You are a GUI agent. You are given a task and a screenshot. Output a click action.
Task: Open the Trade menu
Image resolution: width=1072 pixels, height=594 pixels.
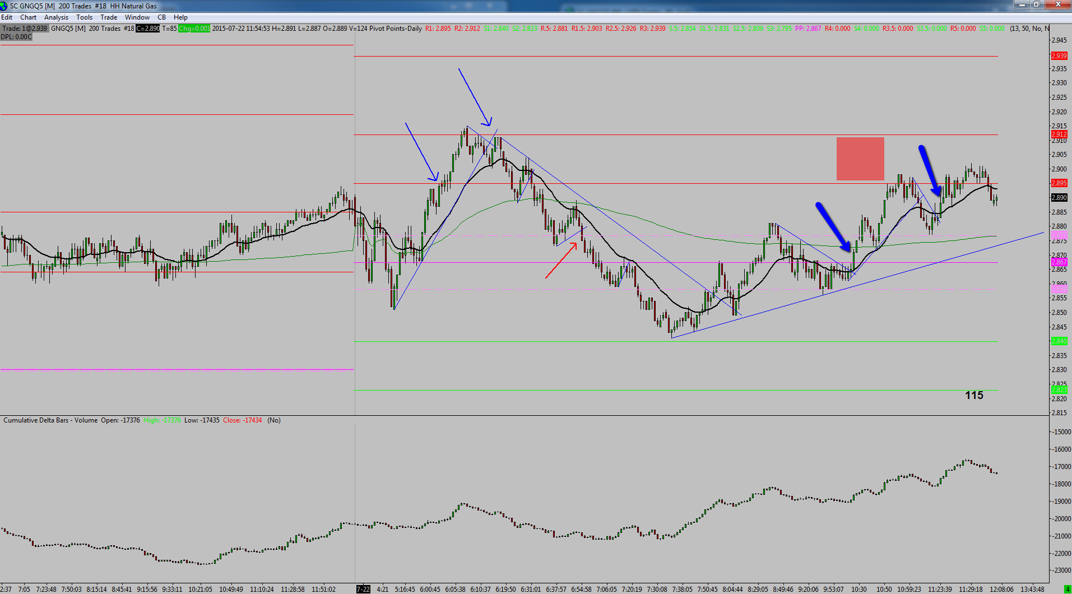pyautogui.click(x=109, y=17)
